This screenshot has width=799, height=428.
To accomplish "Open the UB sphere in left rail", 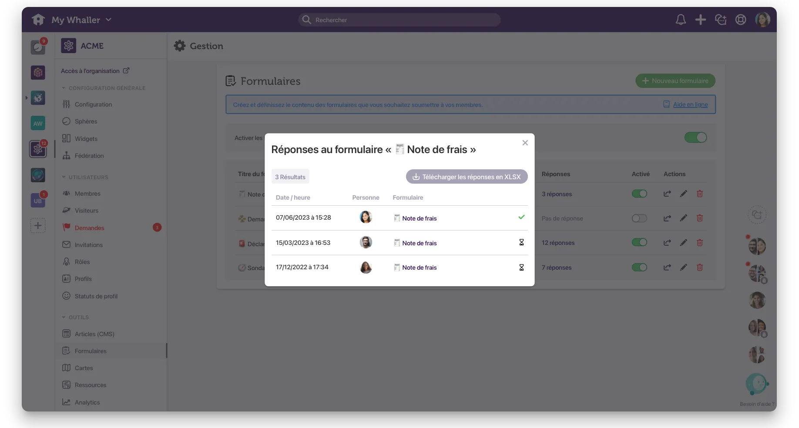I will tap(38, 201).
